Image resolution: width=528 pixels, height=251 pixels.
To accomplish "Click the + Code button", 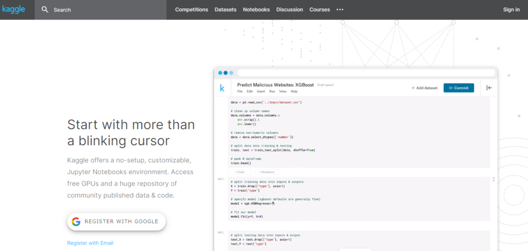I will 240,172.
